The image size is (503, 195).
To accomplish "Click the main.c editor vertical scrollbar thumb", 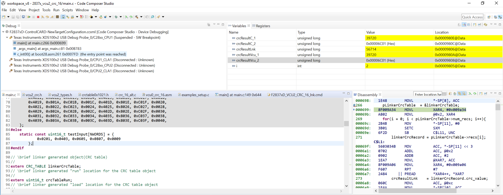I will coord(347,124).
